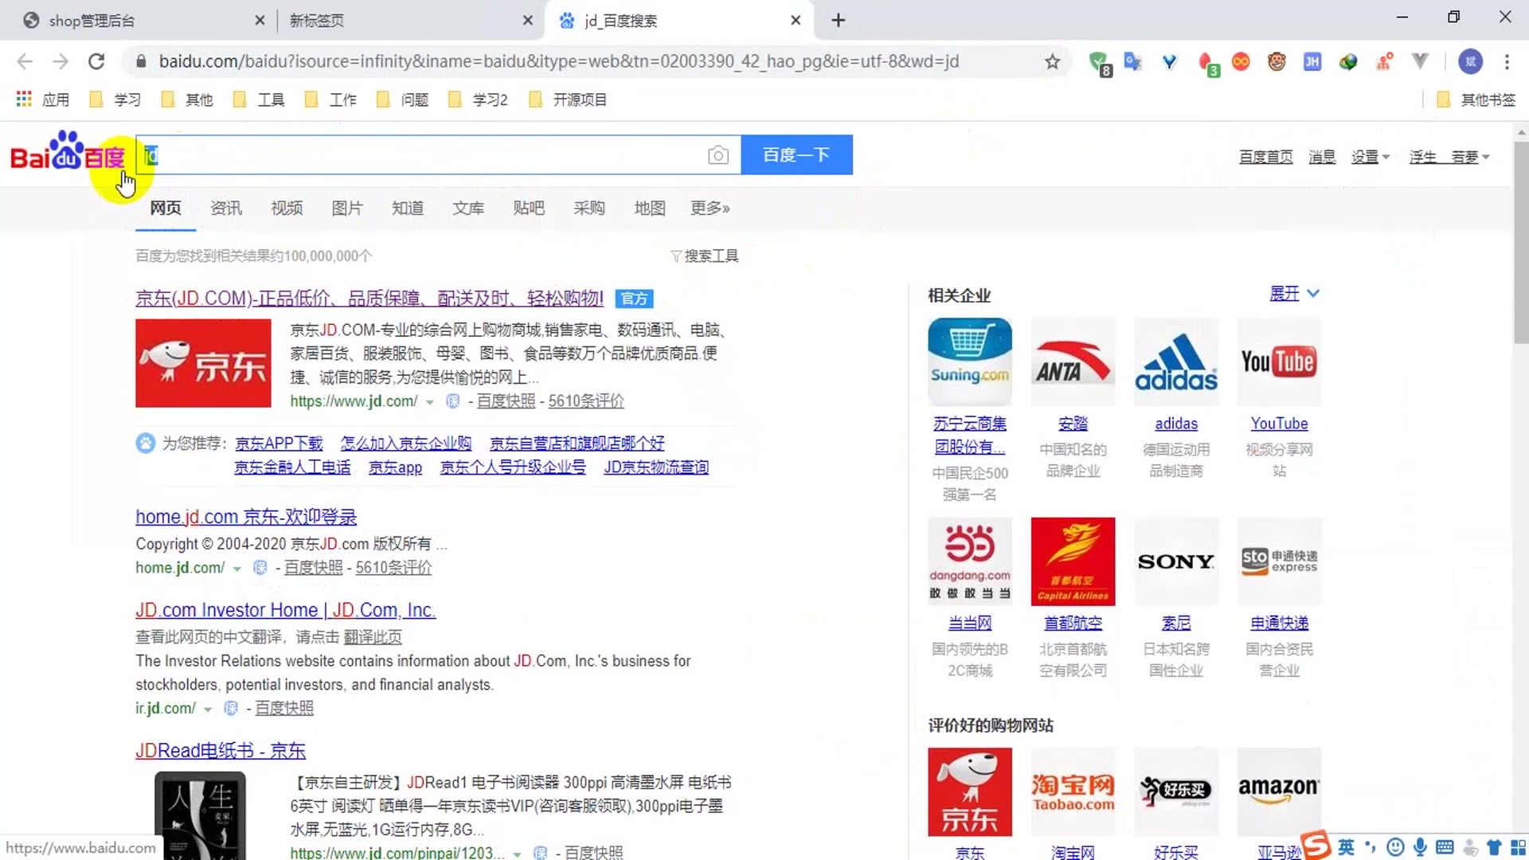Go back with the browser back arrow
This screenshot has width=1529, height=860.
click(x=25, y=61)
